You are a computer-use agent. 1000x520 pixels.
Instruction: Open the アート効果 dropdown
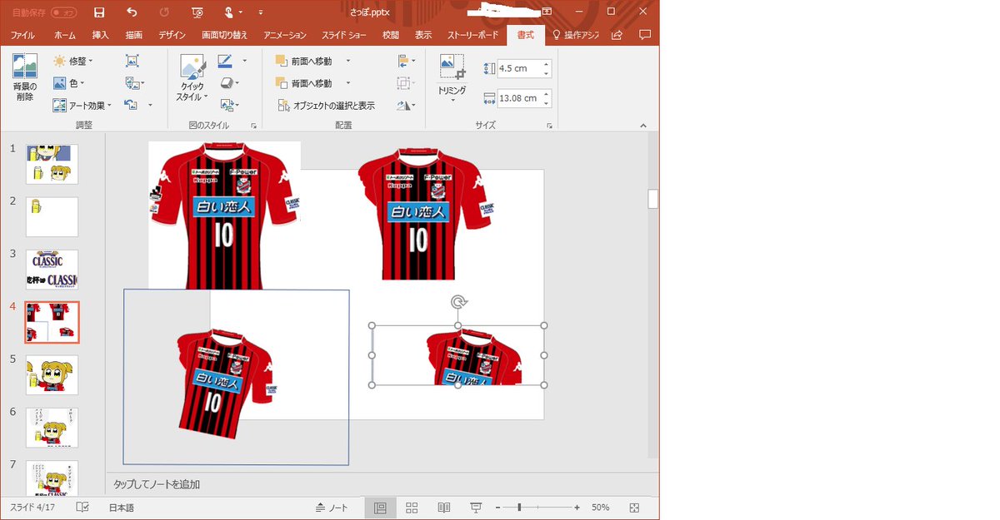point(82,106)
